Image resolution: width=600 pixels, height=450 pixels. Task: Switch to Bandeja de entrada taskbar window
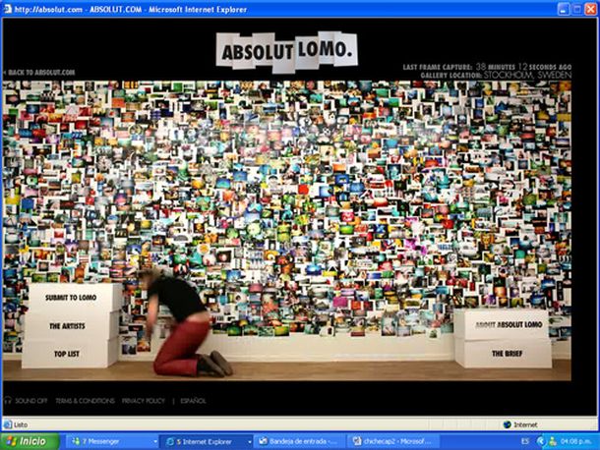coord(297,442)
